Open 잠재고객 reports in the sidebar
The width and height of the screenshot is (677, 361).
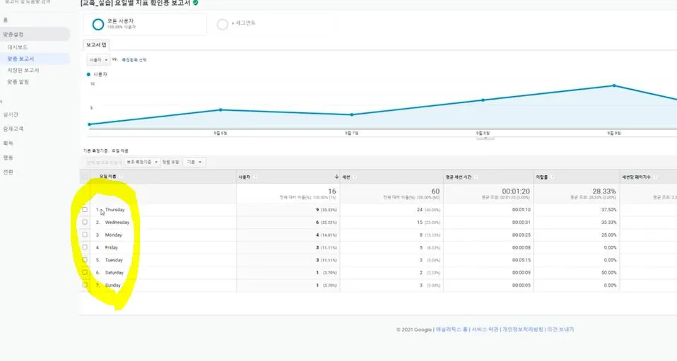coord(13,129)
